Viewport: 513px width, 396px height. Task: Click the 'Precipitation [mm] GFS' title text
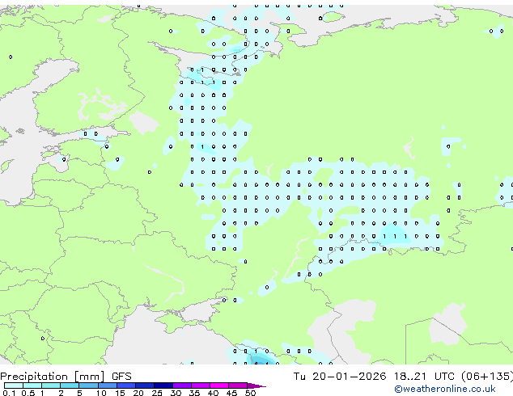click(x=66, y=377)
